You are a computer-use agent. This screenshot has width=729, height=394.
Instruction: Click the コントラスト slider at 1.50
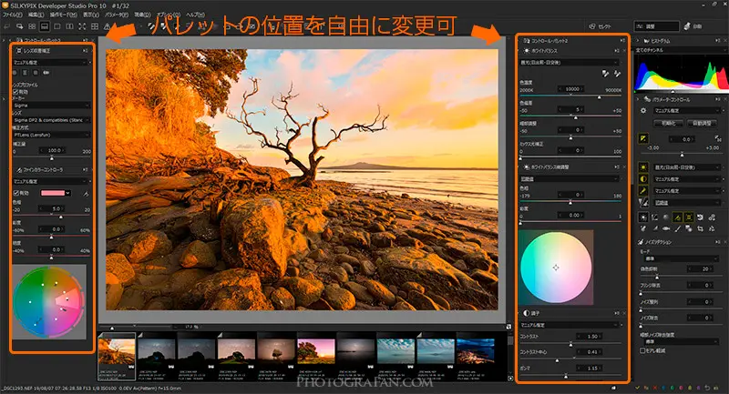point(570,344)
